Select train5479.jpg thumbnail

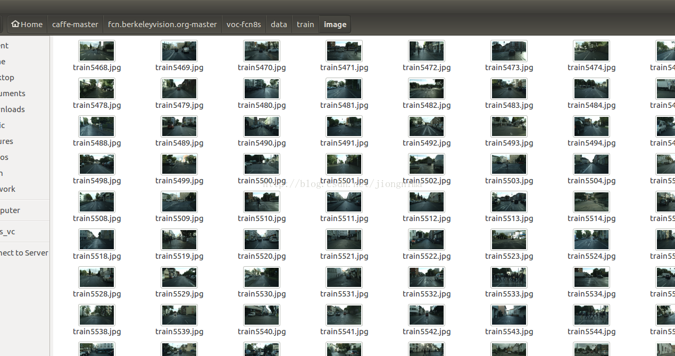pos(179,89)
